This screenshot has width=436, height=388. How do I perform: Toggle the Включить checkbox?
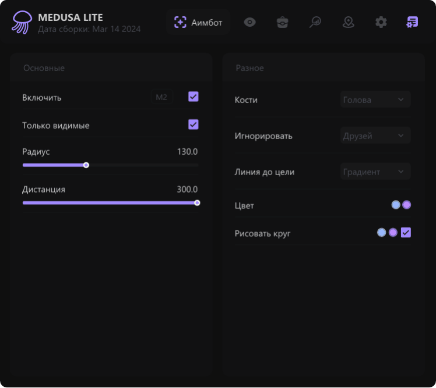point(194,97)
